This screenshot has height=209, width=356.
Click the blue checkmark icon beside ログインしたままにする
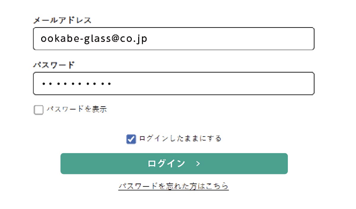click(131, 139)
